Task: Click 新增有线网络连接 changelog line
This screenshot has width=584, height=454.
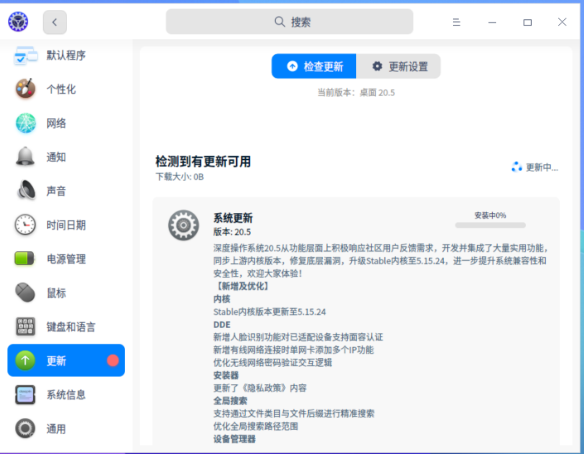Action: 293,350
